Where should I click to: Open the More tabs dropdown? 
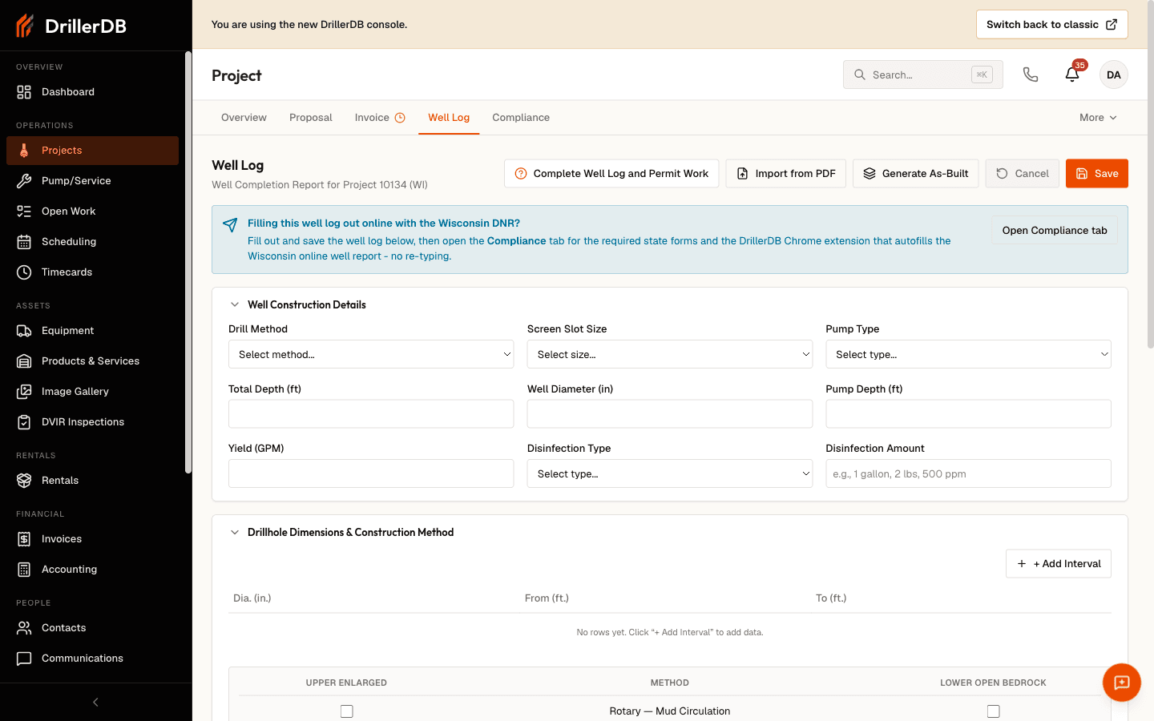[x=1098, y=118]
